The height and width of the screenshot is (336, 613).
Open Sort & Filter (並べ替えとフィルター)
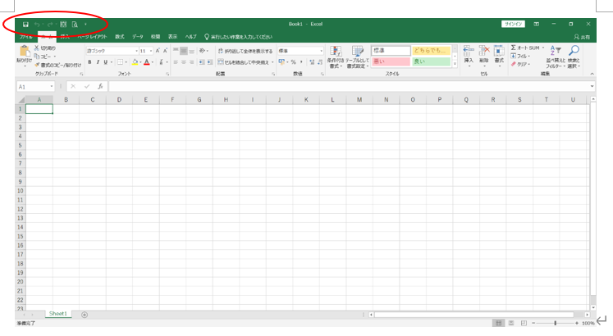[555, 57]
